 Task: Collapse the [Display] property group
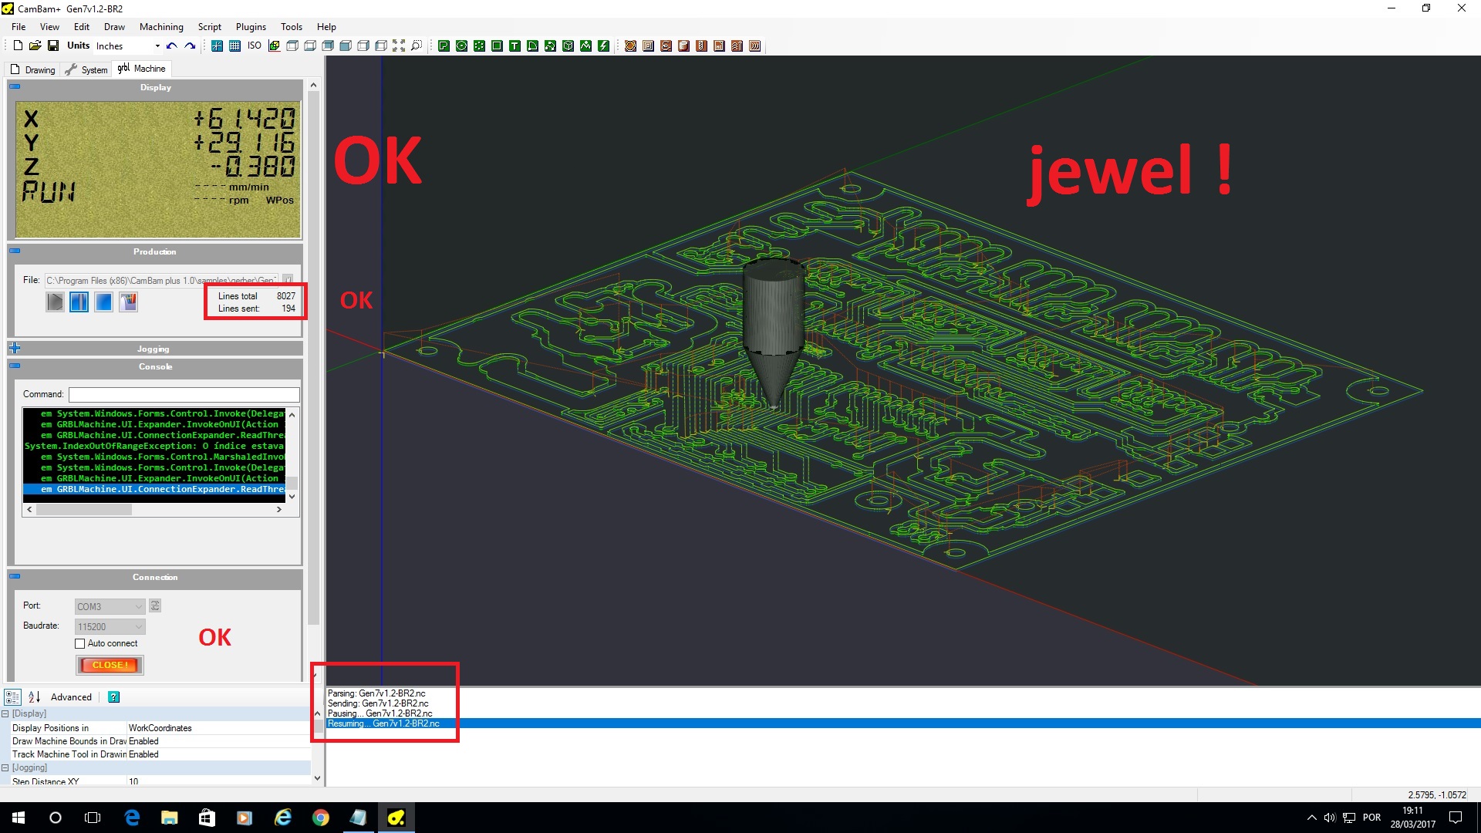(5, 714)
